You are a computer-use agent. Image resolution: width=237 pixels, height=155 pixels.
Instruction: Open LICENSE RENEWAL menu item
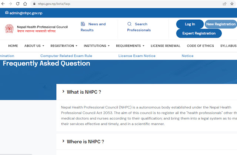pyautogui.click(x=166, y=46)
